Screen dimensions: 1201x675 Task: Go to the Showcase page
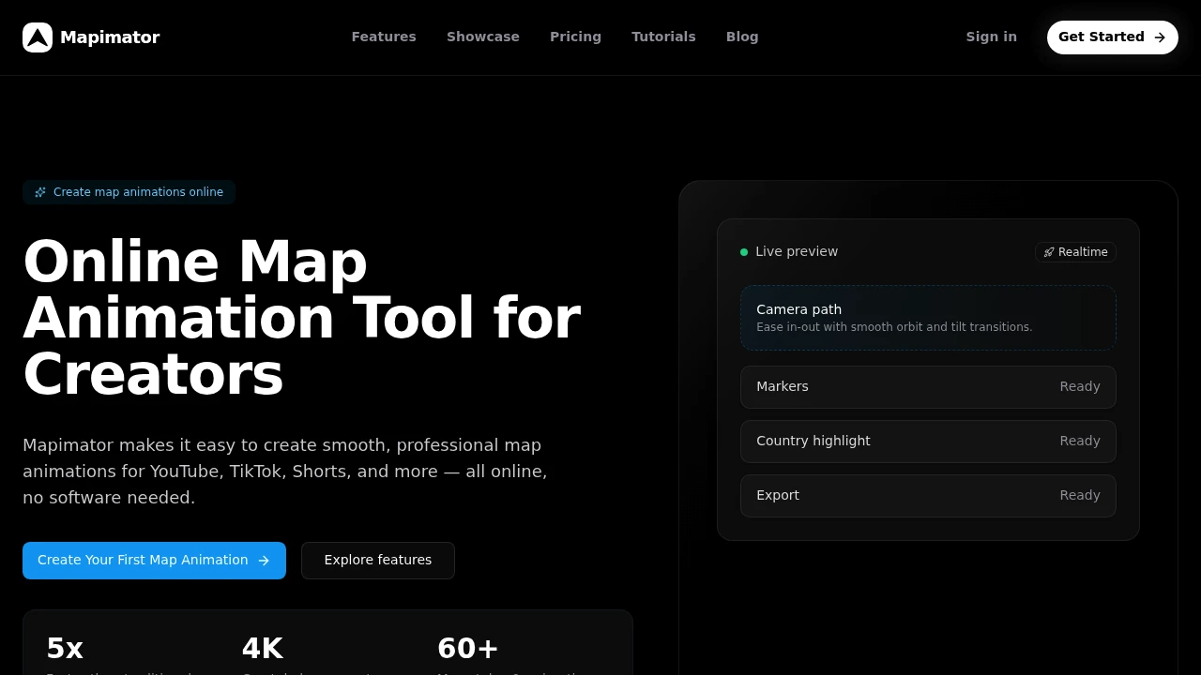[483, 37]
